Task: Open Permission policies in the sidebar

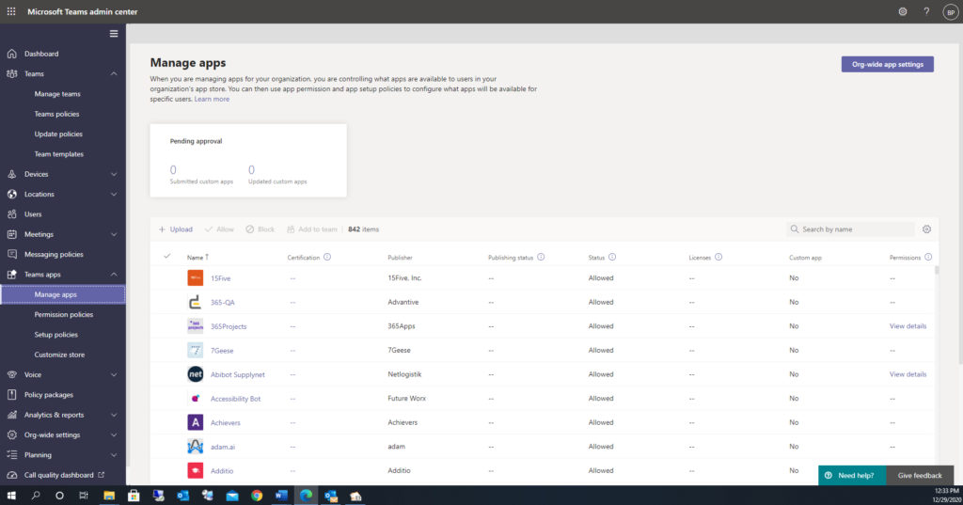Action: 64,314
